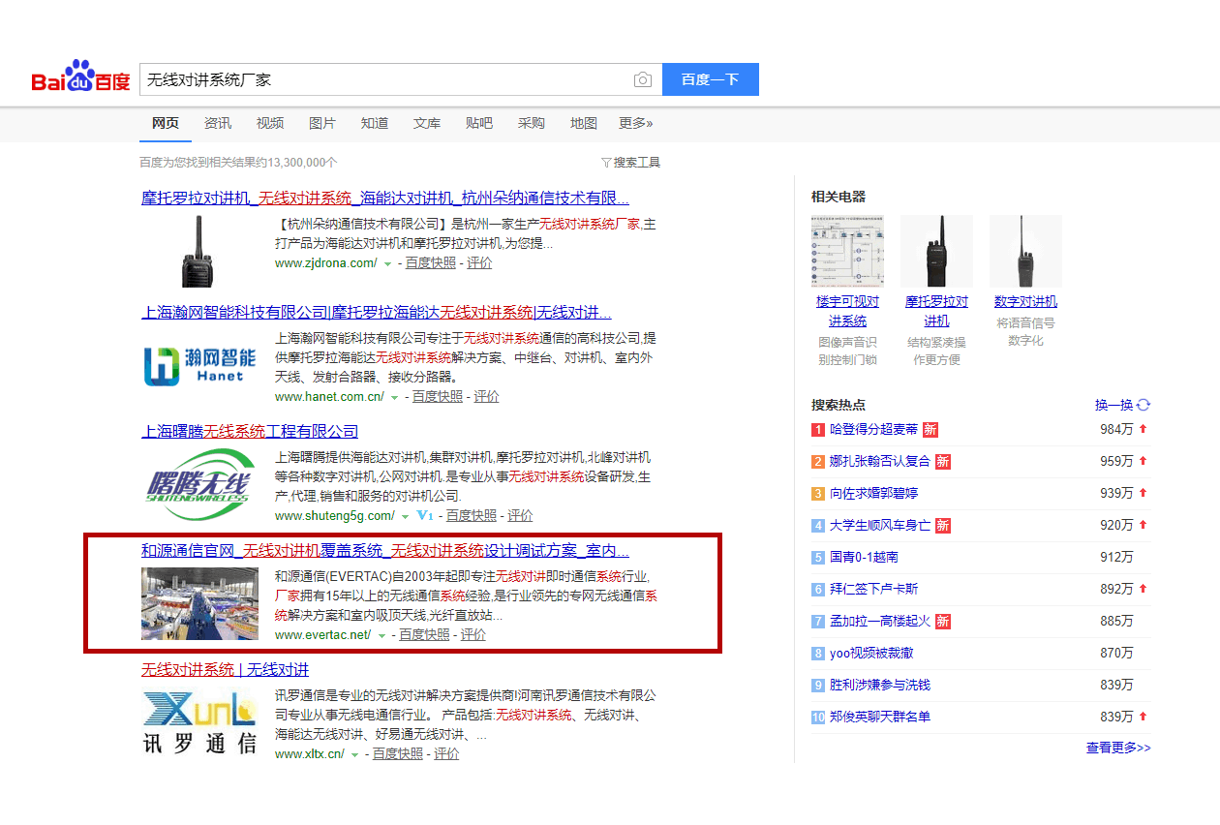1220x825 pixels.
Task: Open dropdown arrow beside www.hanet.com.cn
Action: pyautogui.click(x=394, y=397)
